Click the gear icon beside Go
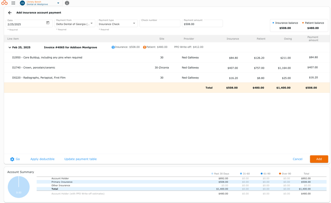Image resolution: width=331 pixels, height=203 pixels. 12,159
